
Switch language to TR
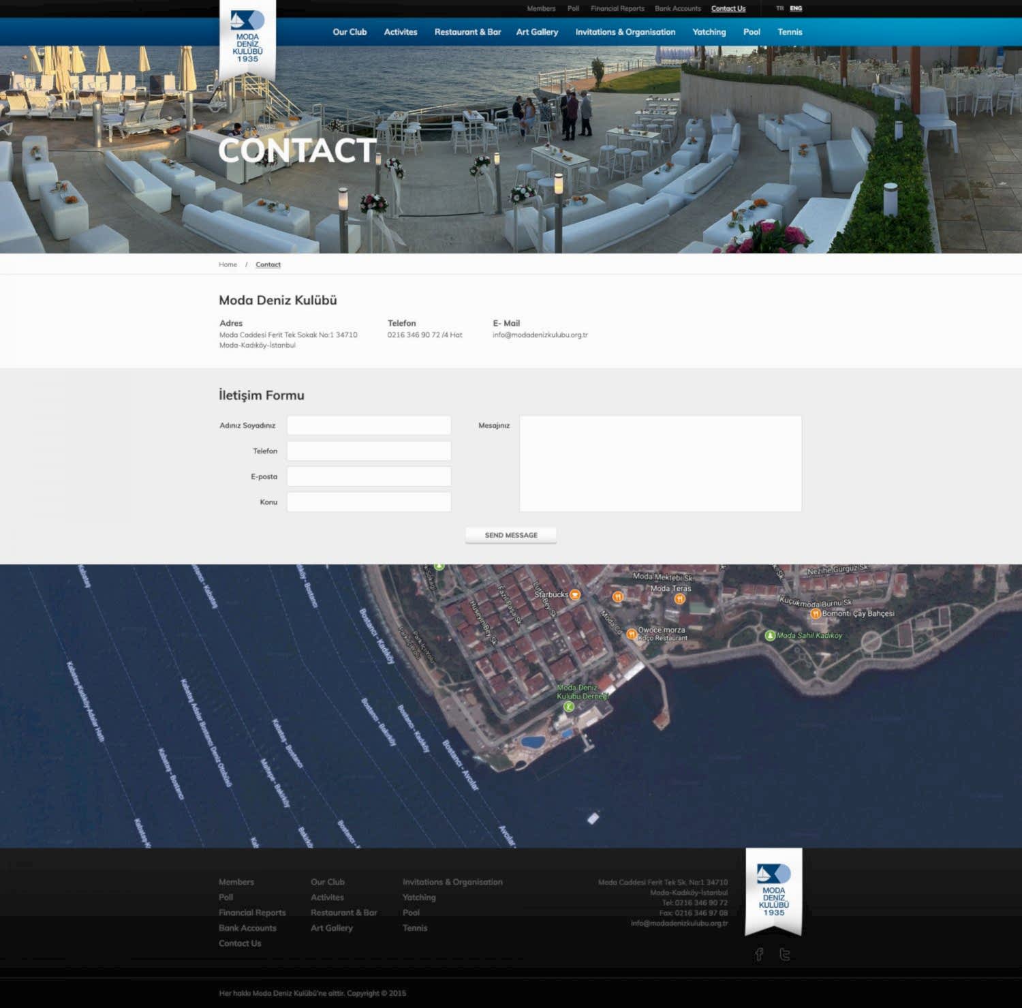[779, 9]
